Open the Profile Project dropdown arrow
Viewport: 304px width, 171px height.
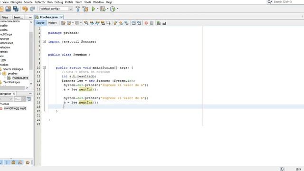pyautogui.click(x=117, y=9)
